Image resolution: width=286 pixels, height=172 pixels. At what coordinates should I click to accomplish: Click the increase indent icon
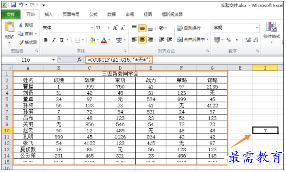[x=169, y=40]
